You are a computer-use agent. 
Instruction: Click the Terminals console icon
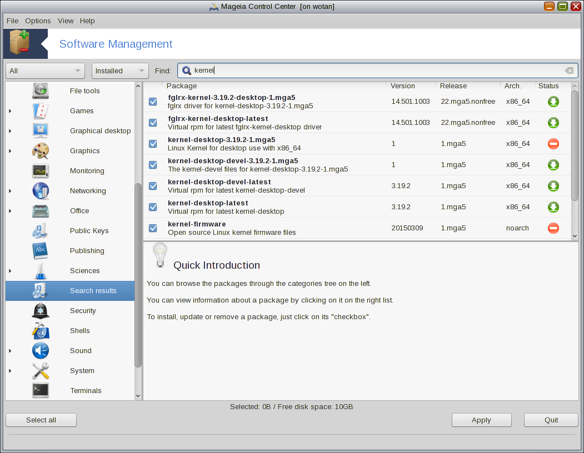[41, 390]
